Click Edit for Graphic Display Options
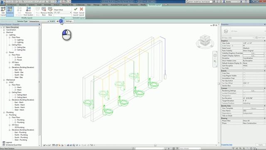This screenshot has width=266, height=150. click(253, 56)
